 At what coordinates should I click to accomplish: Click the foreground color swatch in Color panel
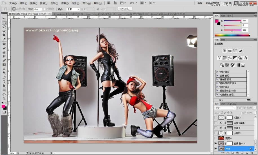tap(216, 21)
